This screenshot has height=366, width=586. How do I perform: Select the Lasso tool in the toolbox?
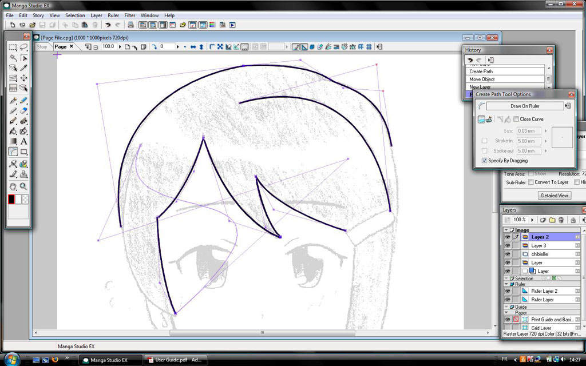tap(23, 47)
